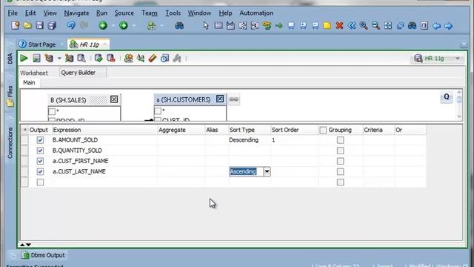
Task: Open the Navigate menu
Action: point(76,13)
